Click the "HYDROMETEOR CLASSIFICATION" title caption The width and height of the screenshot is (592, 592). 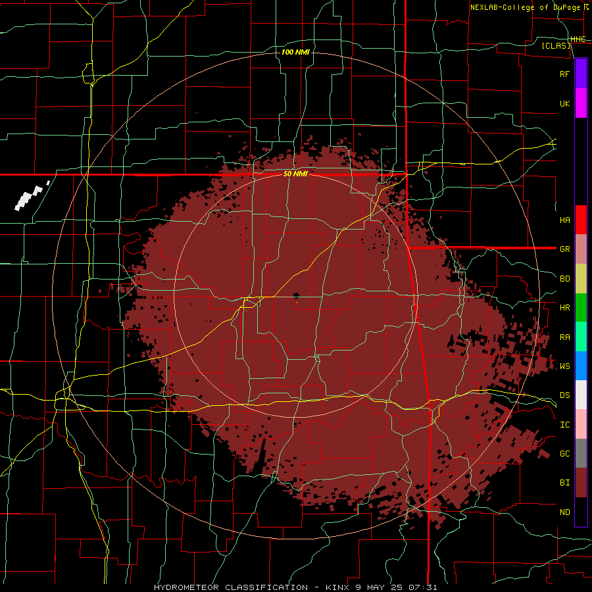231,587
